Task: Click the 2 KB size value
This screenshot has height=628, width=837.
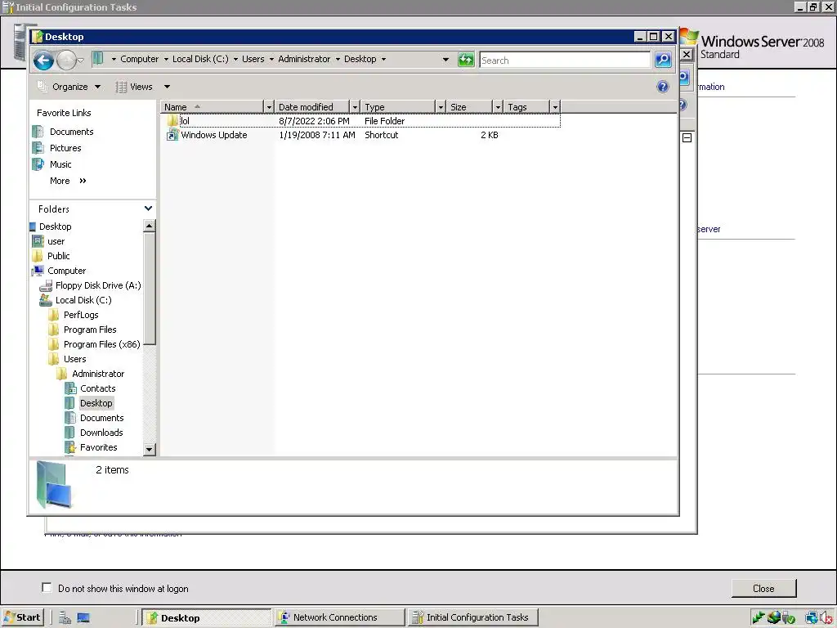Action: pos(489,135)
